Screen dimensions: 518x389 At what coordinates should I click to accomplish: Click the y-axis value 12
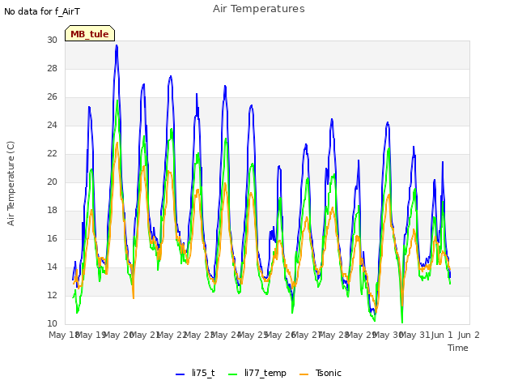52,295
